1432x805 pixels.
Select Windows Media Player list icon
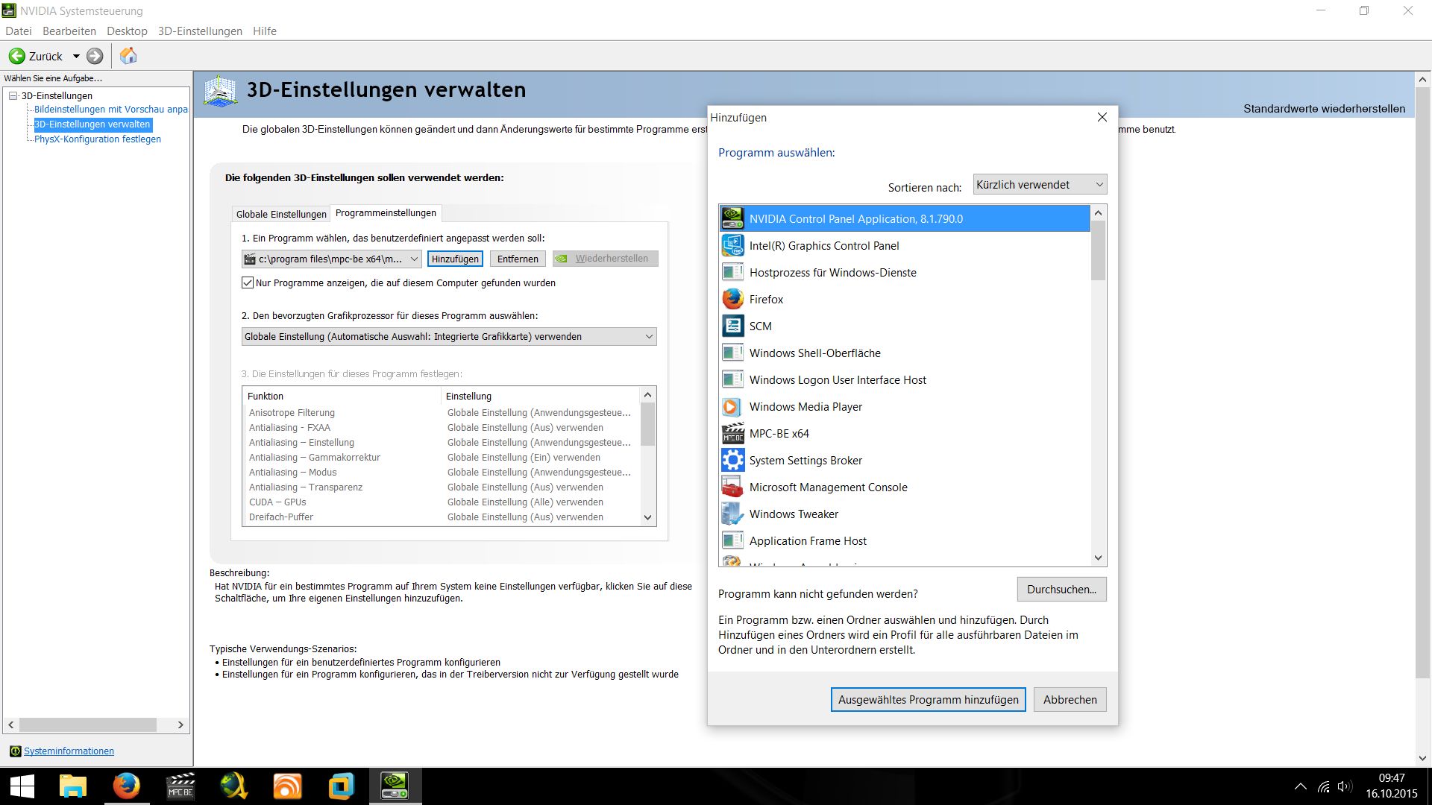732,407
